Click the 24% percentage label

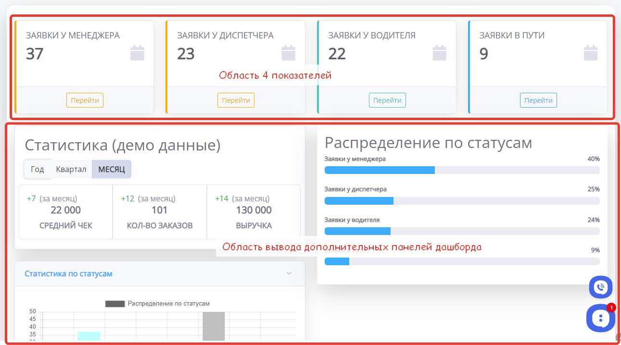point(594,220)
